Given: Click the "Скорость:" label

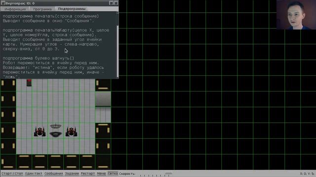Looking at the screenshot, I should (x=127, y=174).
